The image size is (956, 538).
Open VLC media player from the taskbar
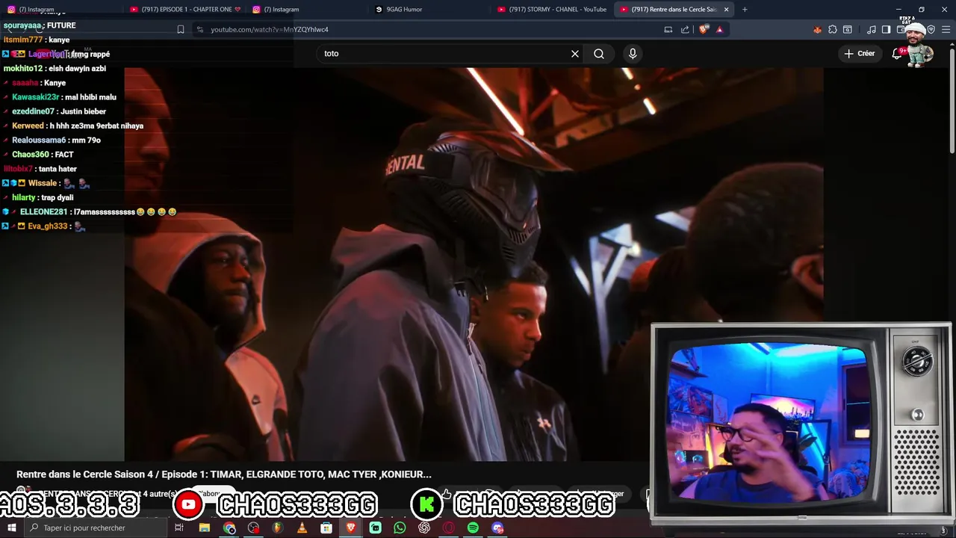coord(302,528)
